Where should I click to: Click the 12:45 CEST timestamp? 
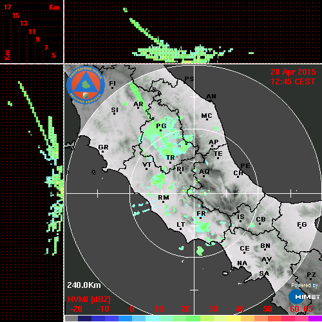tap(293, 82)
